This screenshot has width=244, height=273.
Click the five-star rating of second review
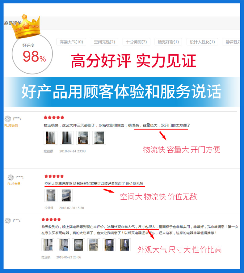(x=54, y=176)
